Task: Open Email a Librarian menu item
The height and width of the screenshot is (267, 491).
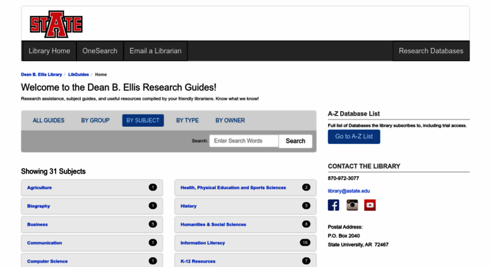Action: 155,51
